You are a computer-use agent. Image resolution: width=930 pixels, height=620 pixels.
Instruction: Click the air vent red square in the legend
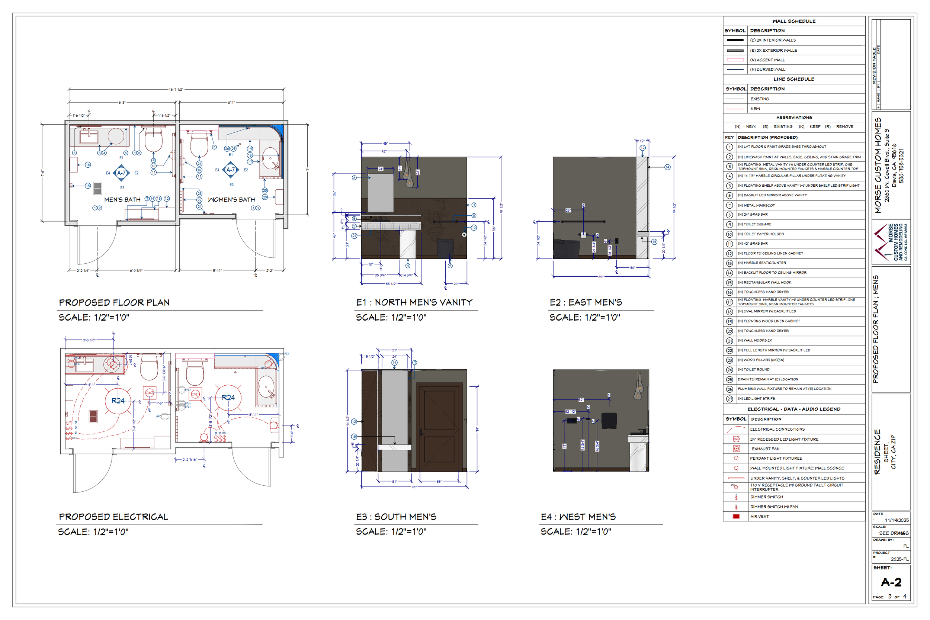736,516
